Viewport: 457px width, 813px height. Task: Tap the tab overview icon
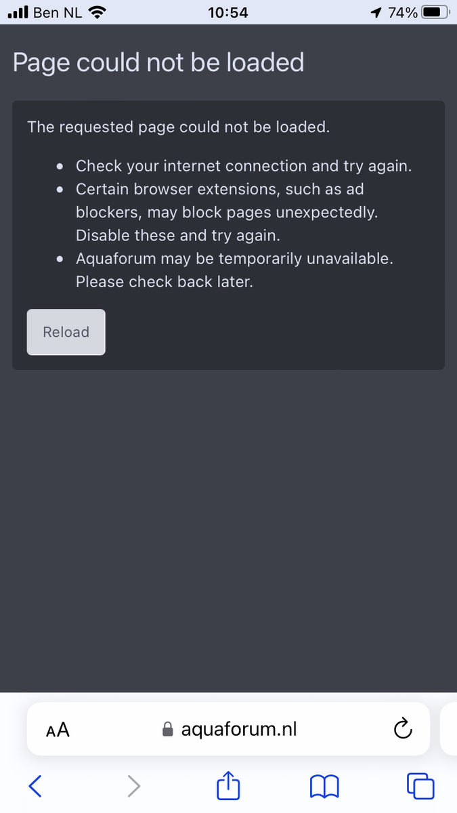pos(420,786)
